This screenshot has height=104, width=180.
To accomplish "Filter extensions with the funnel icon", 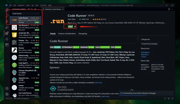I will [x=29, y=9].
